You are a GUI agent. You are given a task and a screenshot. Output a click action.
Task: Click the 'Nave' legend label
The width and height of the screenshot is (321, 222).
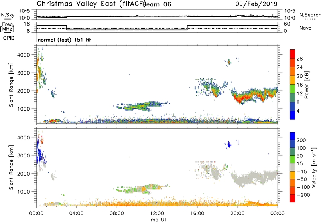pos(305,28)
